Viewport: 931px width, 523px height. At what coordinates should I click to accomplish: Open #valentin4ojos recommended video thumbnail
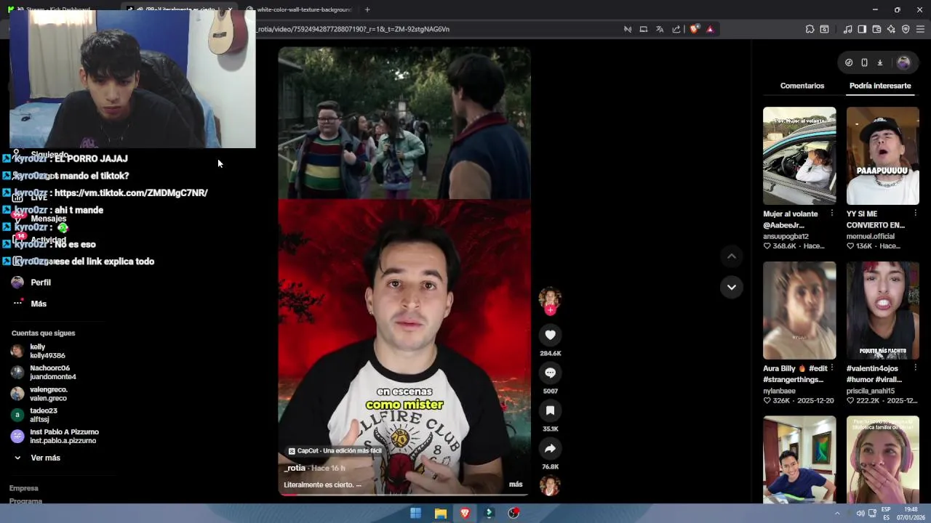[x=882, y=310]
